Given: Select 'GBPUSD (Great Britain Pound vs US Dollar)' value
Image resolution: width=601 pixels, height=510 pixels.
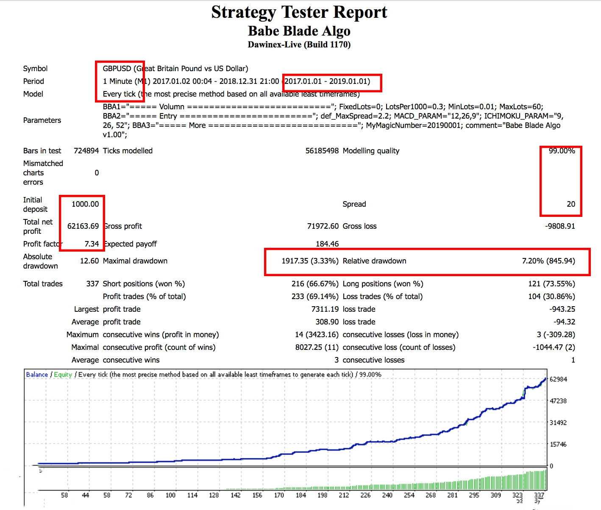Looking at the screenshot, I should [175, 69].
